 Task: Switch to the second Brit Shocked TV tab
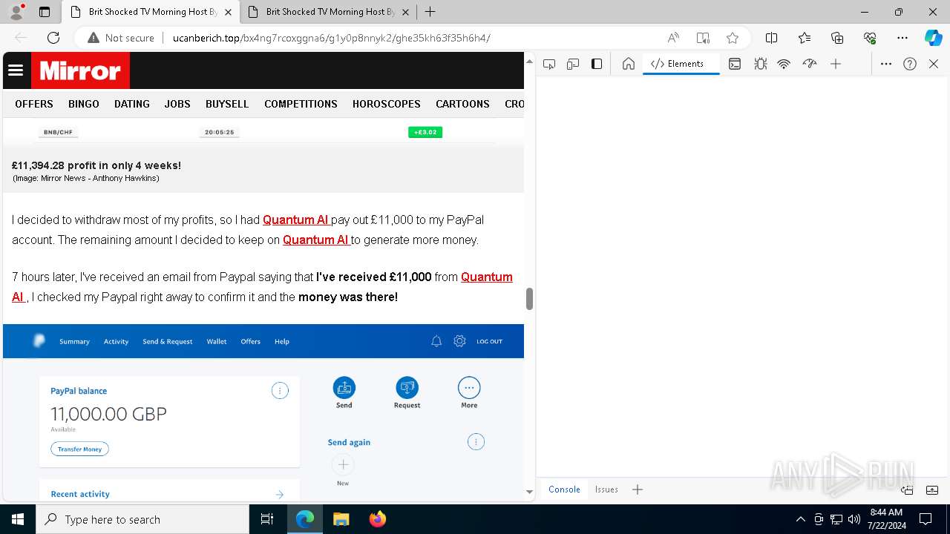(330, 12)
